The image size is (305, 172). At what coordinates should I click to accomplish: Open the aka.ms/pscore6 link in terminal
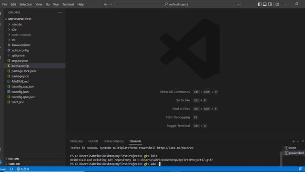coord(175,148)
